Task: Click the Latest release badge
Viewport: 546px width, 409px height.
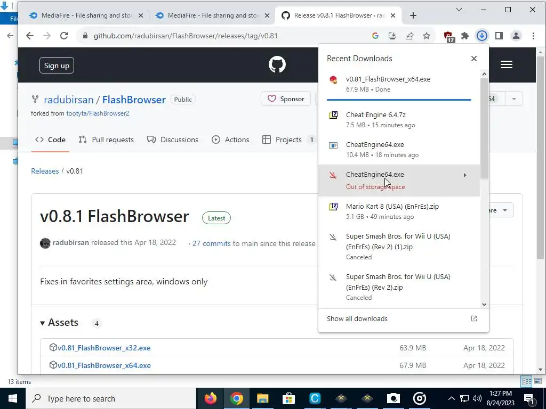Action: (x=216, y=218)
